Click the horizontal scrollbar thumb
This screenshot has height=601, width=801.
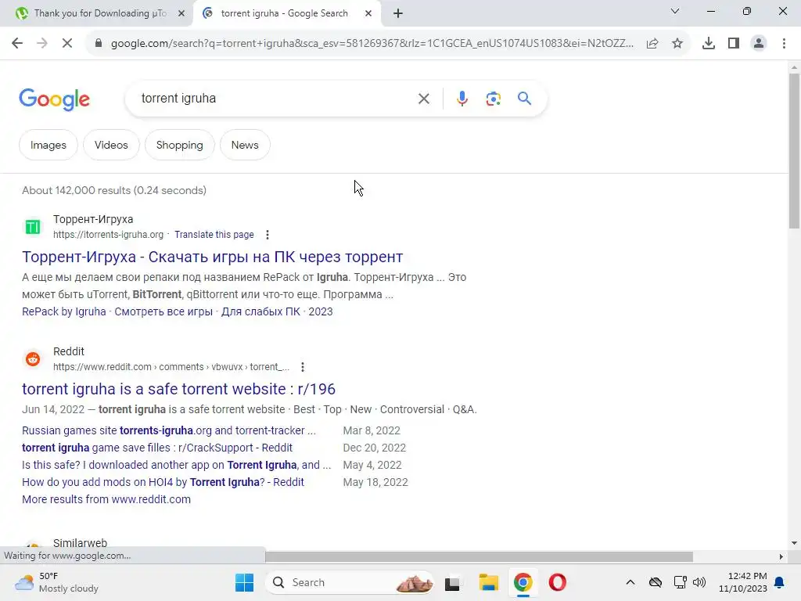pos(480,556)
